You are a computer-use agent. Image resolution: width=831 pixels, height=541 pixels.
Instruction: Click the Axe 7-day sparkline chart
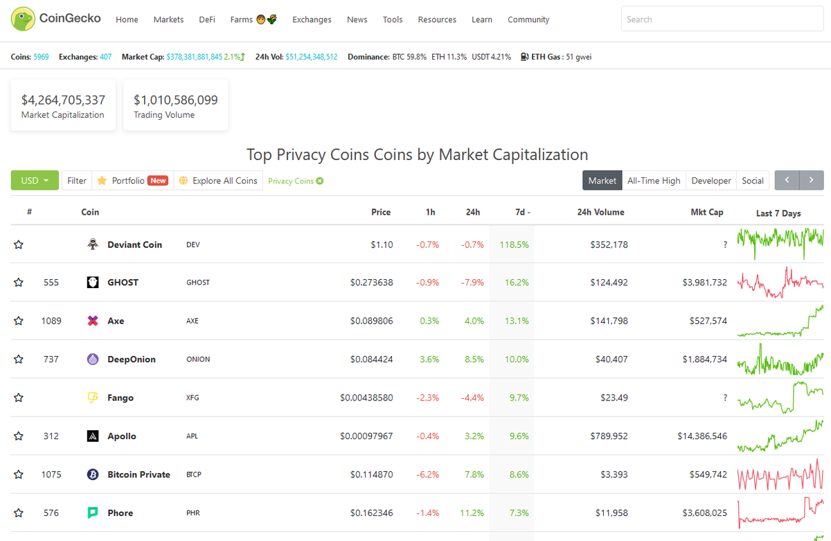click(780, 320)
